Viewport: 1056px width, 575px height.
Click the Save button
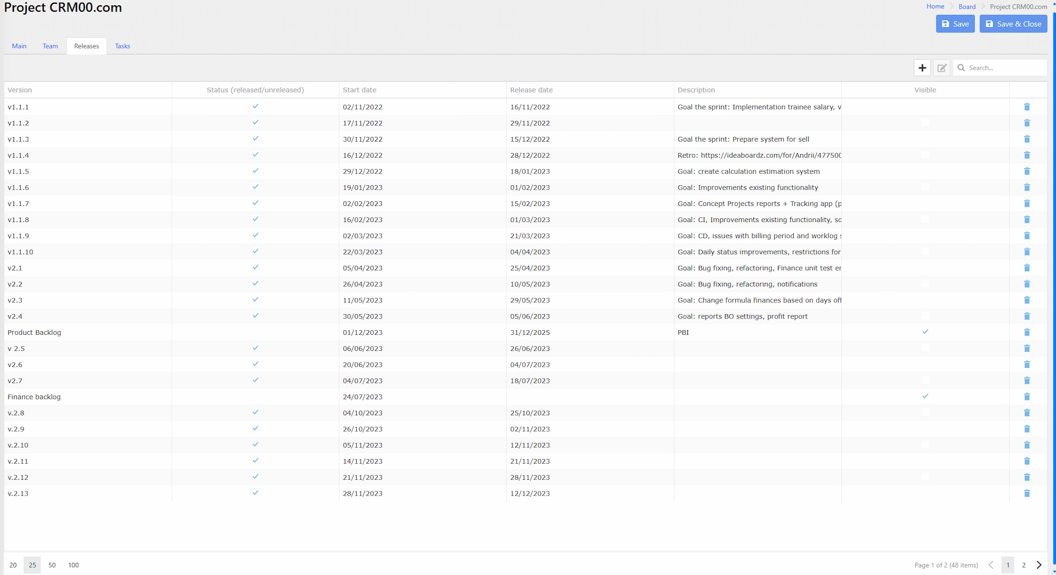point(955,24)
